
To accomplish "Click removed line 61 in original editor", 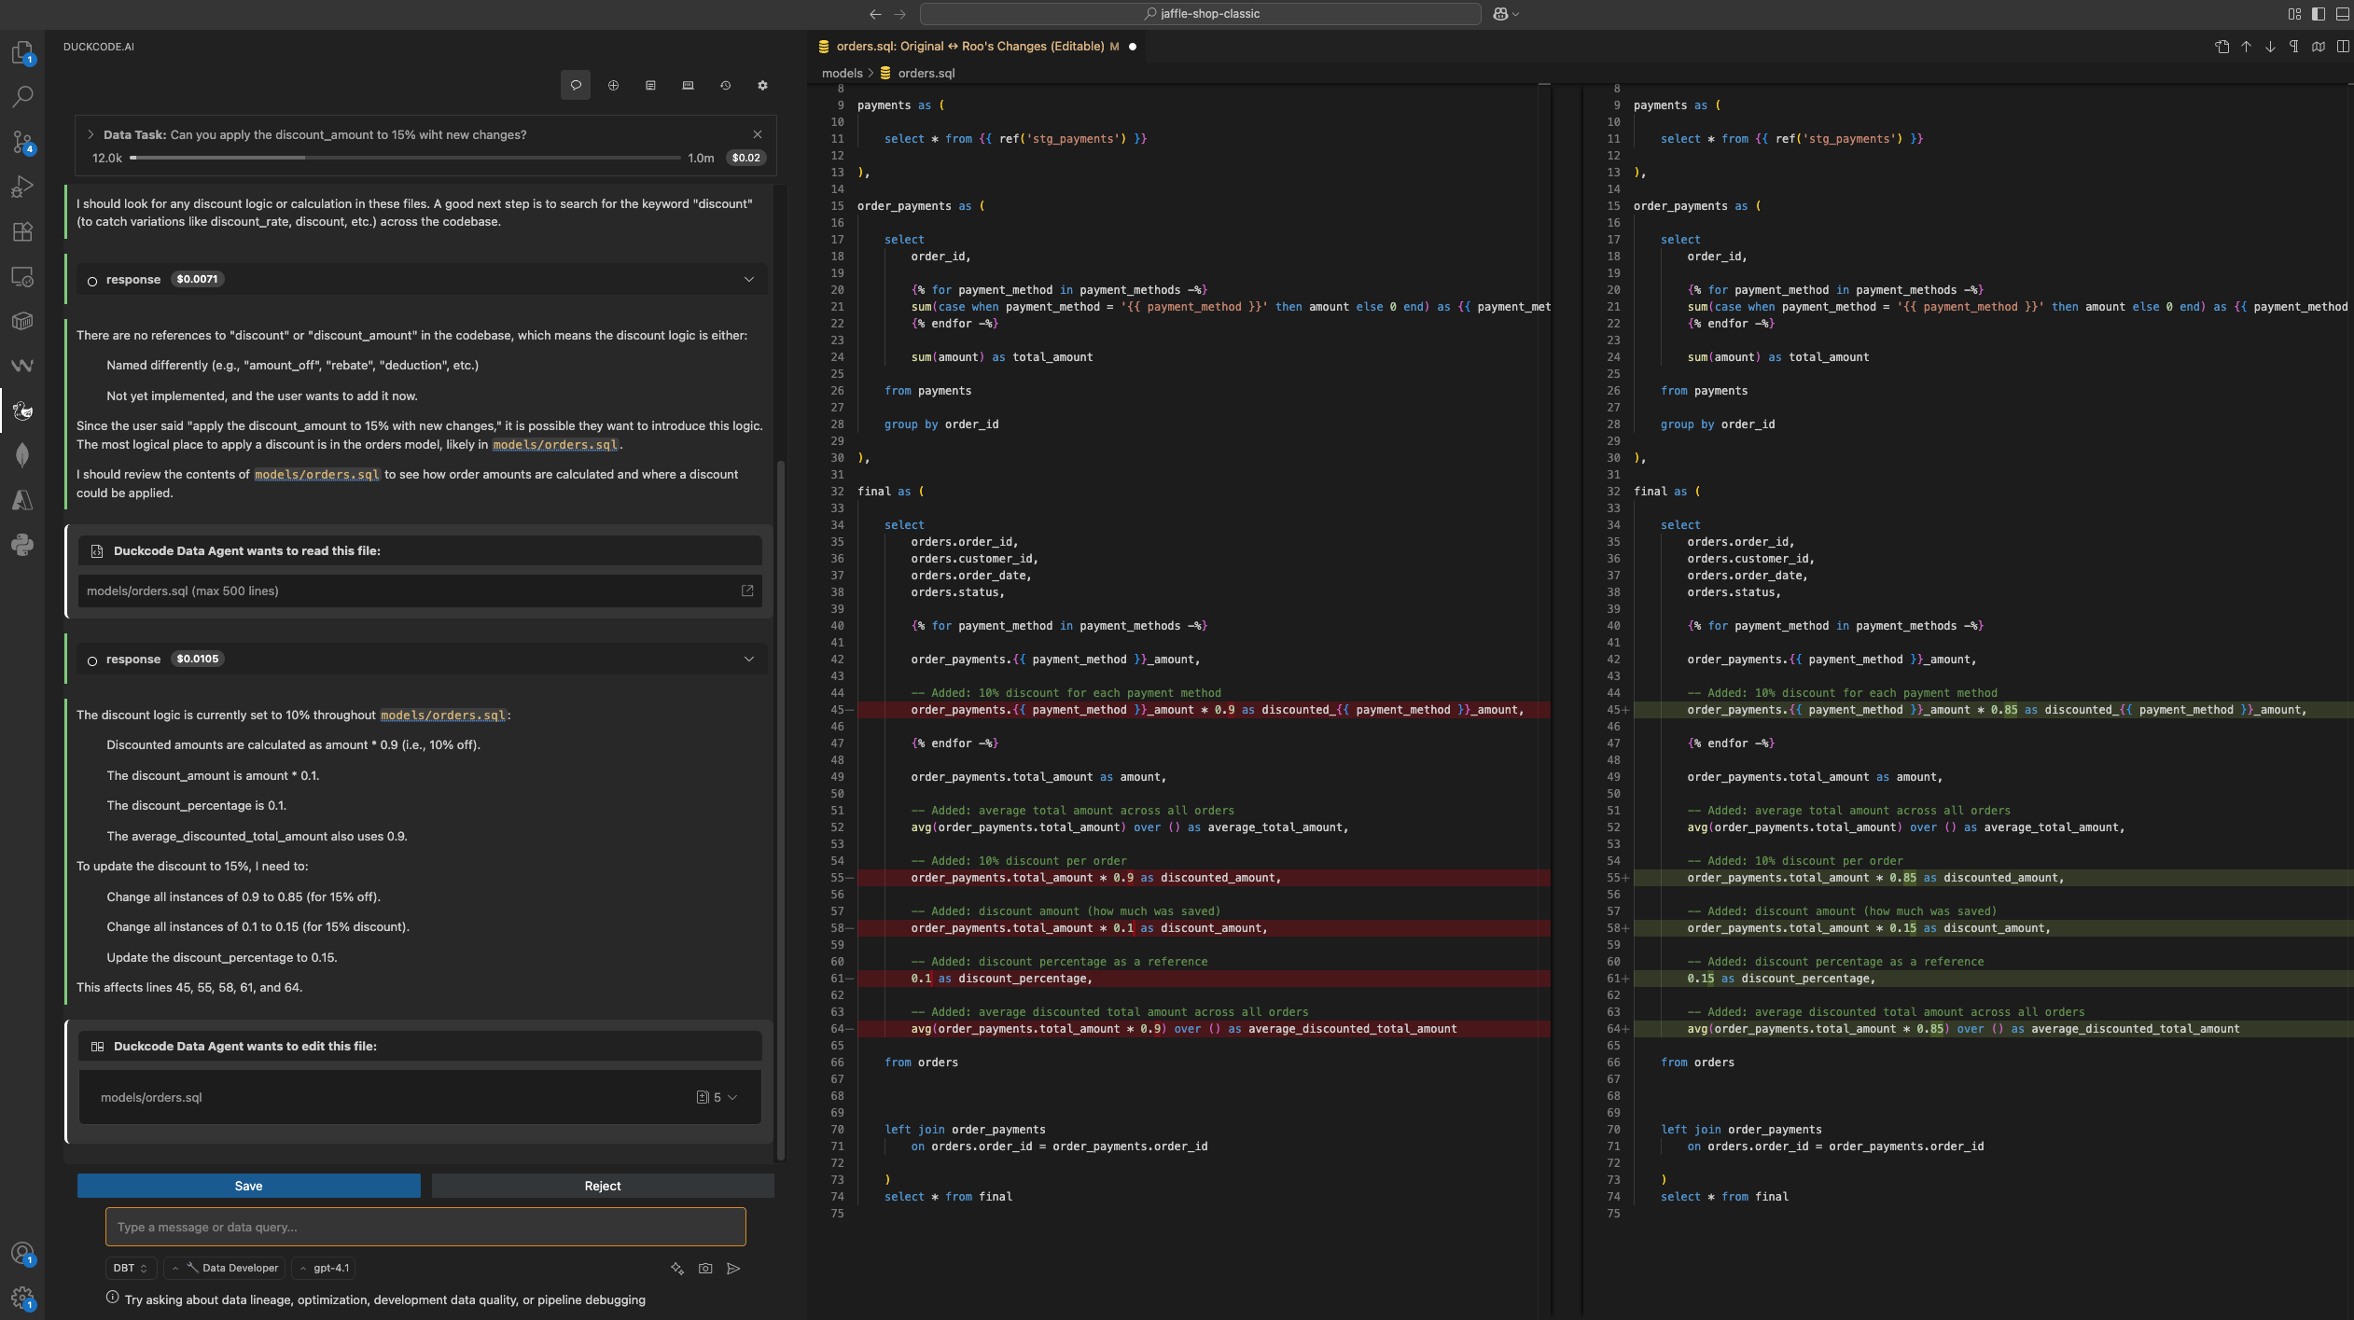I will coord(1204,979).
